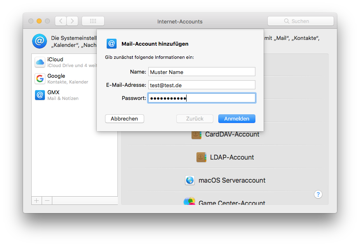Select the macOS Serveraccount globe icon
The image size is (360, 246).
click(x=190, y=180)
